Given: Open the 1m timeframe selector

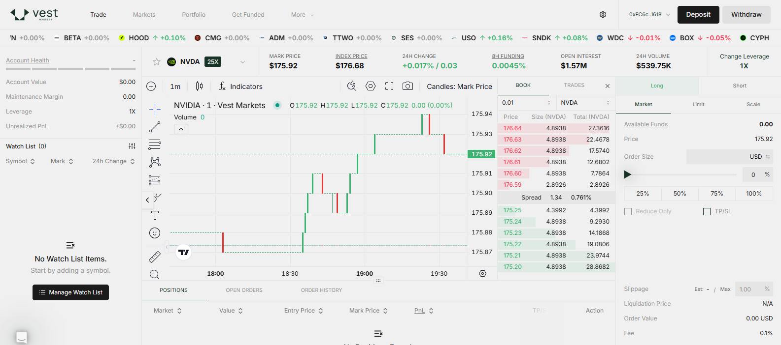Looking at the screenshot, I should click(175, 86).
